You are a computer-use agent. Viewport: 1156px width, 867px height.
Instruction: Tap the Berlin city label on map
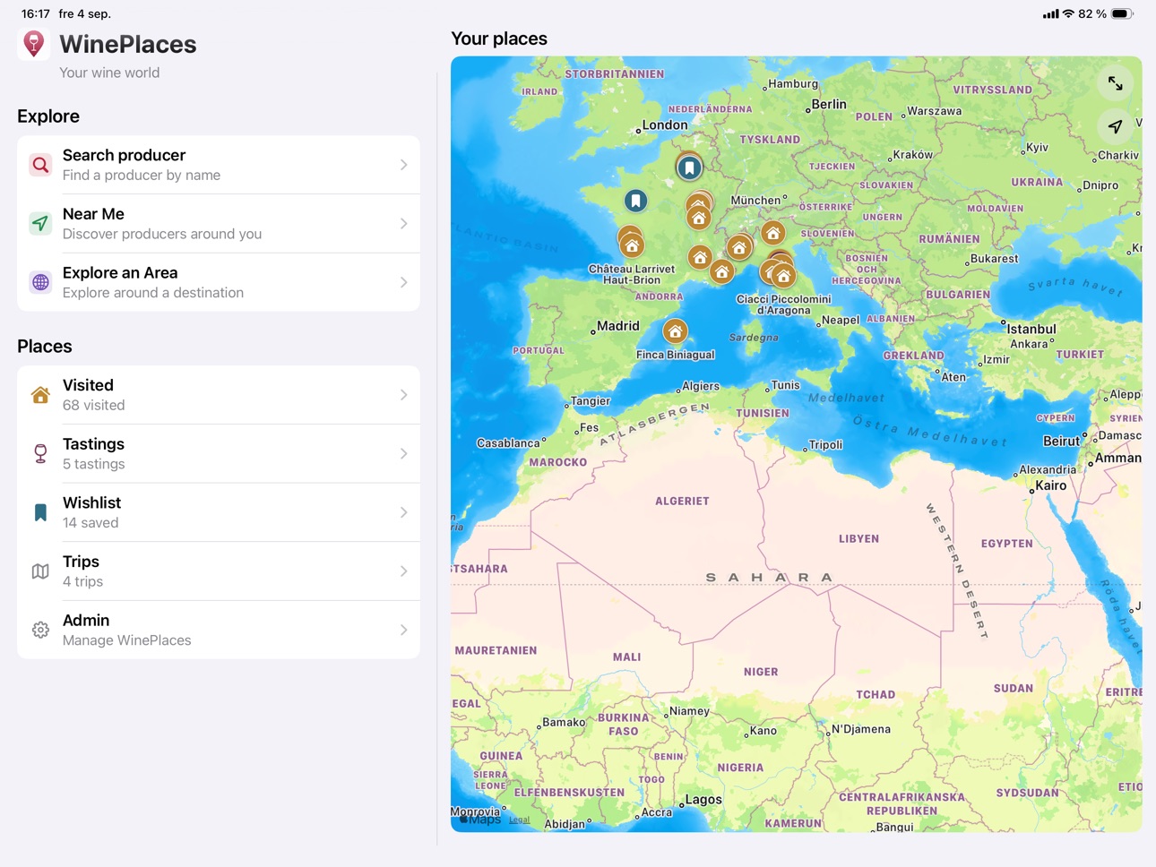click(x=829, y=104)
